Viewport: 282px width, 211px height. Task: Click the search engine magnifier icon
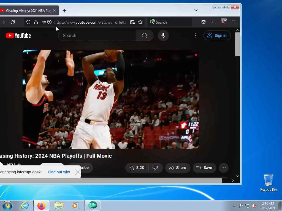point(152,22)
